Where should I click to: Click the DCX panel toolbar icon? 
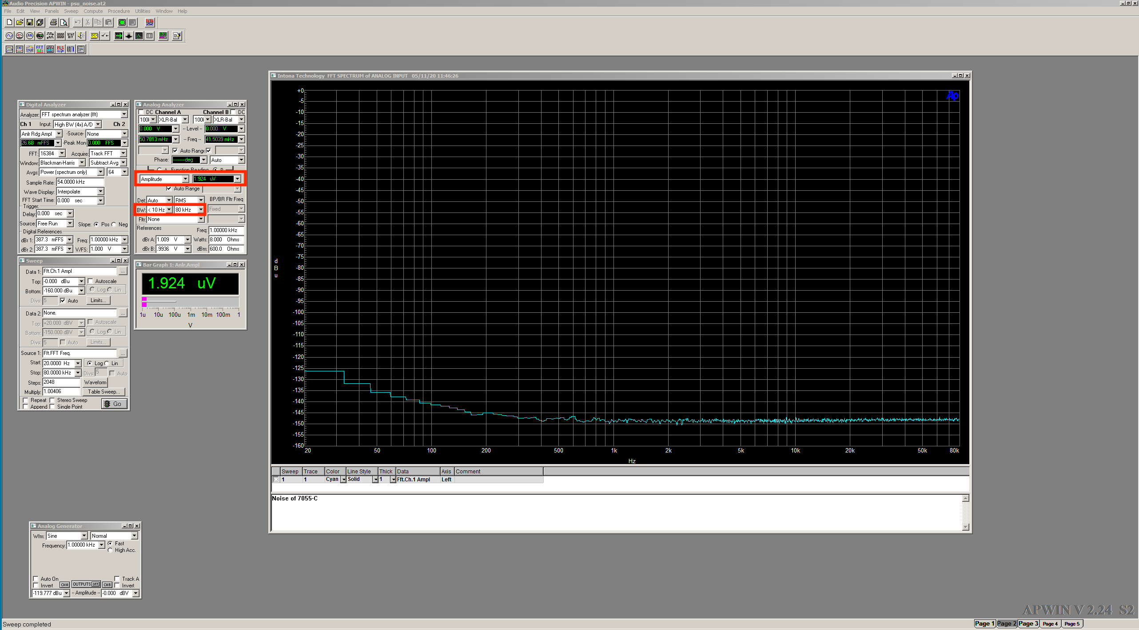95,36
